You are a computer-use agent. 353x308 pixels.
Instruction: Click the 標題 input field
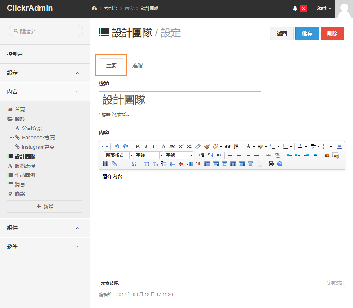180,99
